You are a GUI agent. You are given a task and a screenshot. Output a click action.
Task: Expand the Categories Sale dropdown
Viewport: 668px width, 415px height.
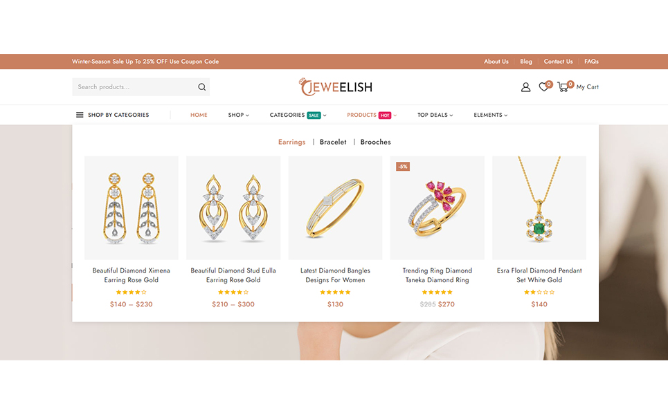pos(298,115)
